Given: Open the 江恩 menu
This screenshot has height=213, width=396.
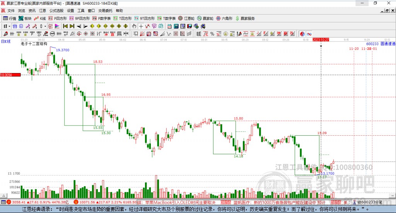Looking at the screenshot, I should 43,10.
